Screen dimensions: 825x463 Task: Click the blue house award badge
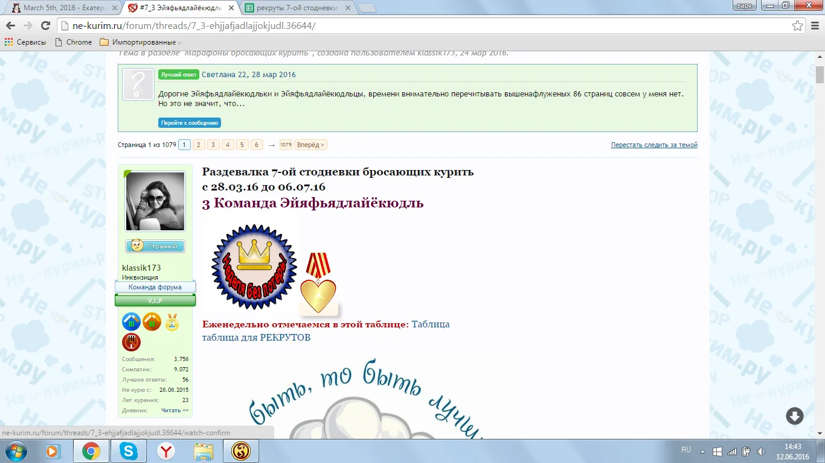(x=131, y=322)
